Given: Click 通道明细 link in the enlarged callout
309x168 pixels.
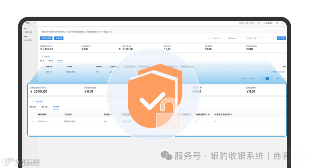Looking at the screenshot, I should point(42,87).
